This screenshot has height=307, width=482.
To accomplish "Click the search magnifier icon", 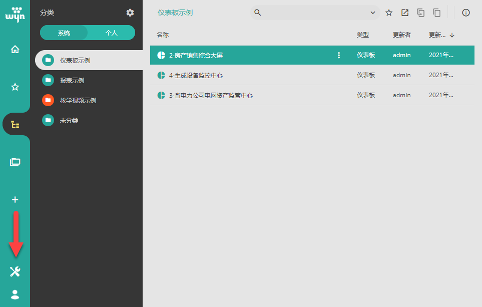I will point(258,13).
